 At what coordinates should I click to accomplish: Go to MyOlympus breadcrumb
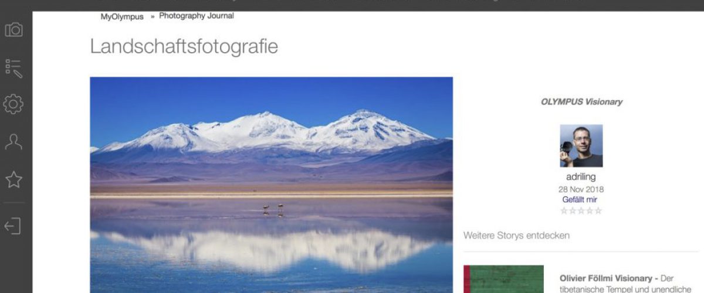pyautogui.click(x=122, y=17)
